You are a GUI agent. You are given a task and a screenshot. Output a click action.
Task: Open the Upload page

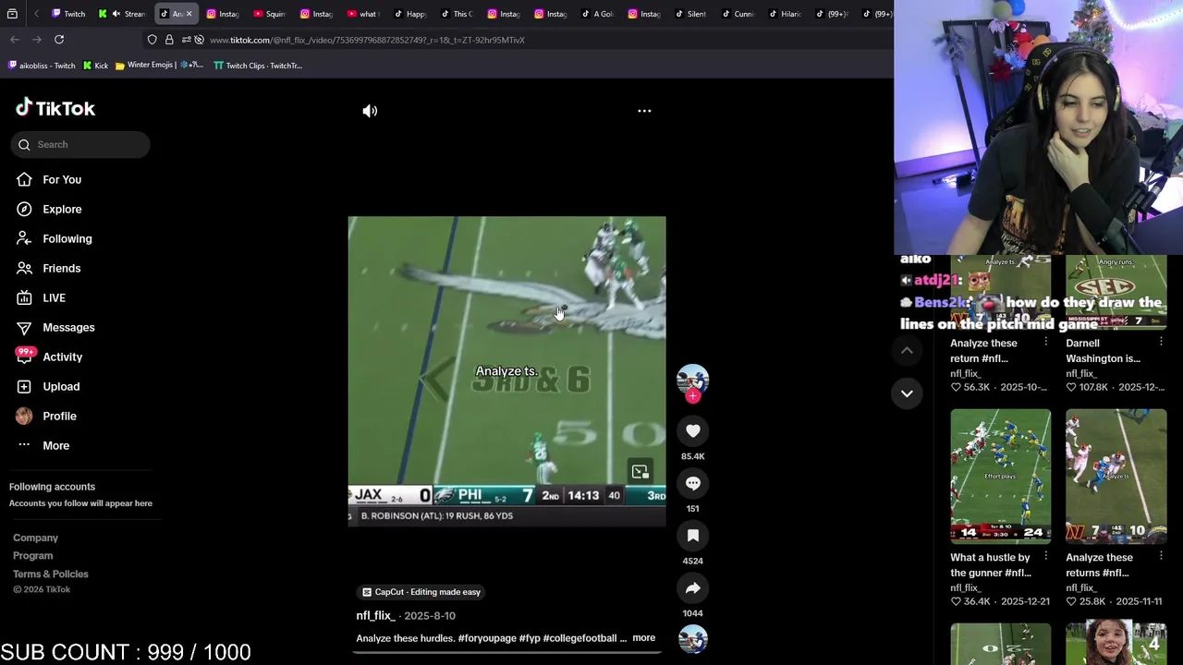coord(61,386)
